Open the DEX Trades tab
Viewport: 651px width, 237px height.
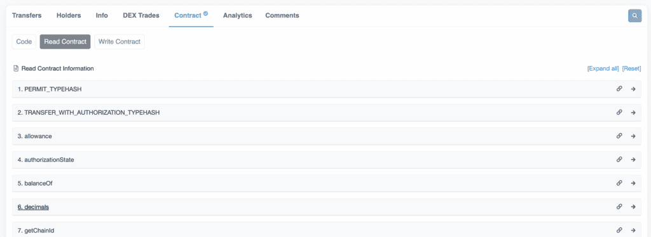(x=140, y=16)
